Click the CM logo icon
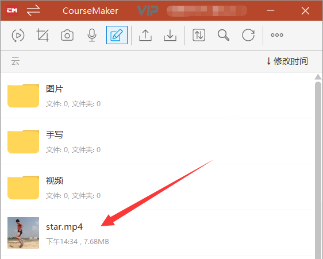Screen dimensions: 323x259 [12, 10]
